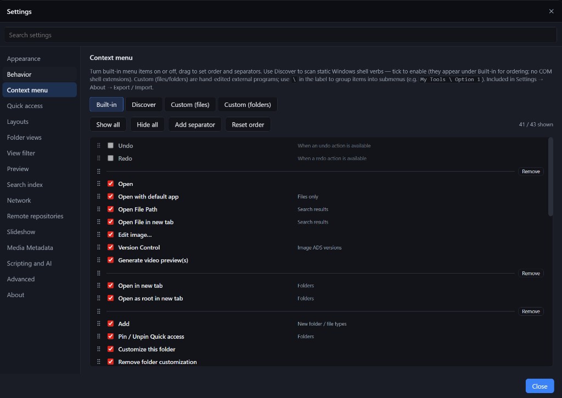Click drag handle icon beside Open as root in new tab
Viewport: 562px width, 398px height.
99,298
